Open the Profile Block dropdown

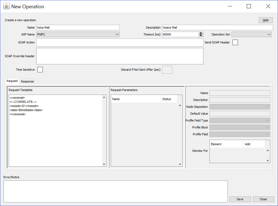coord(240,127)
